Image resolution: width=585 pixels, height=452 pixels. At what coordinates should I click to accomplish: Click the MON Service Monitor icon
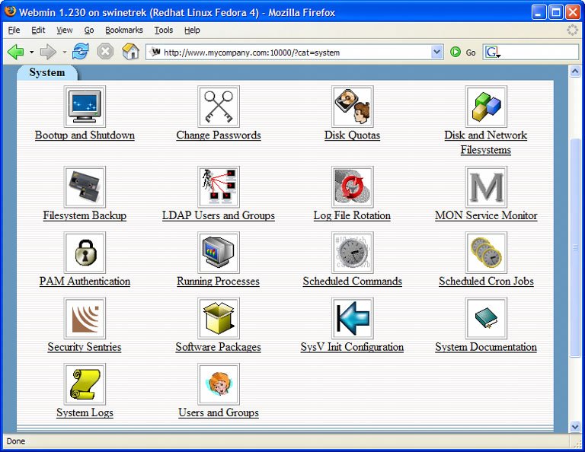point(486,187)
